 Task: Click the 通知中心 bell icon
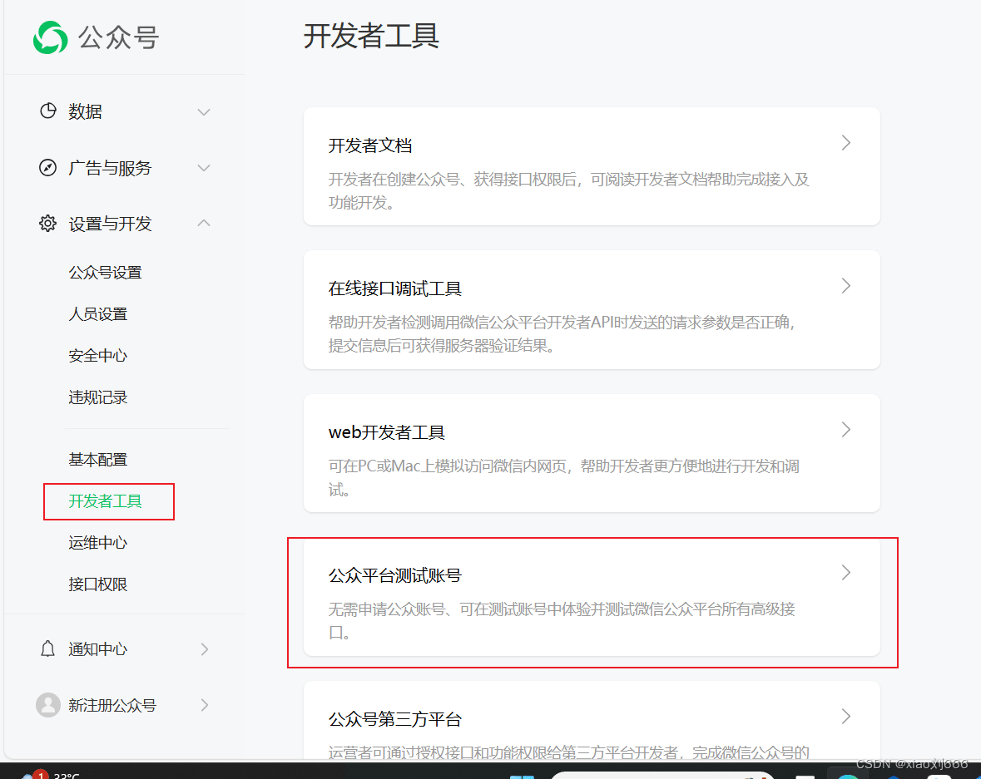point(48,649)
